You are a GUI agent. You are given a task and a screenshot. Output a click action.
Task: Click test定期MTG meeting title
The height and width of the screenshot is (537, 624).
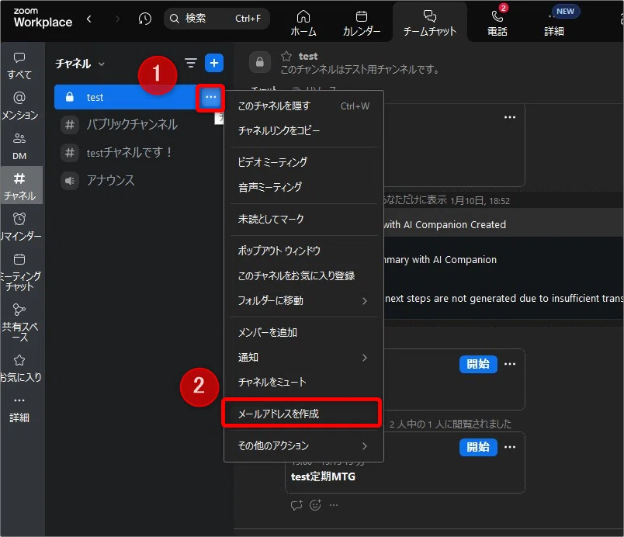(323, 476)
